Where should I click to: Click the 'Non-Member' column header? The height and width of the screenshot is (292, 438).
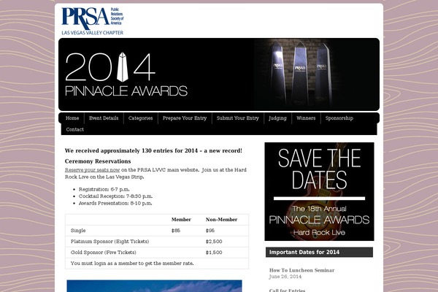tap(221, 220)
